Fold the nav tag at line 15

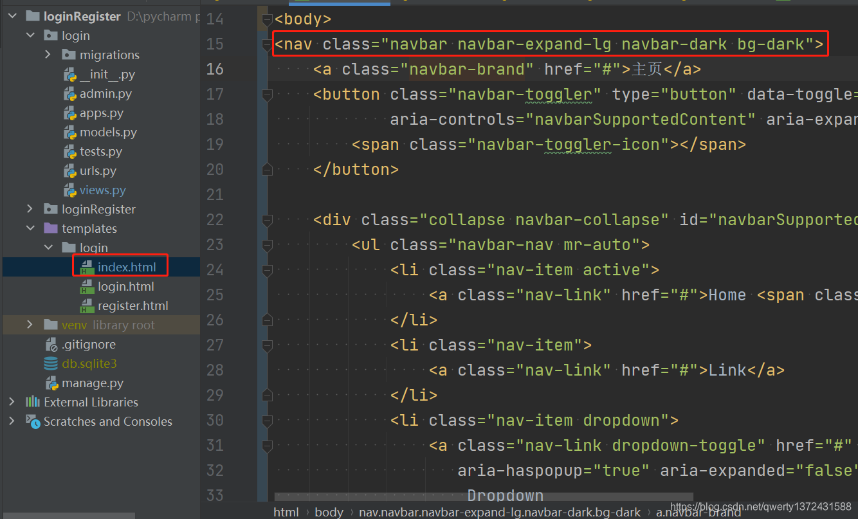pyautogui.click(x=267, y=44)
